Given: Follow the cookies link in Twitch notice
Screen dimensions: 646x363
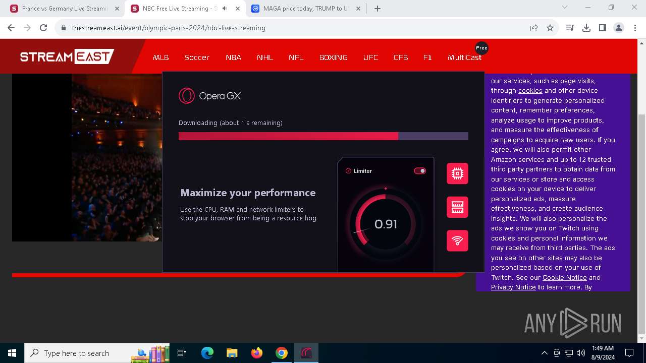Looking at the screenshot, I should (x=530, y=91).
